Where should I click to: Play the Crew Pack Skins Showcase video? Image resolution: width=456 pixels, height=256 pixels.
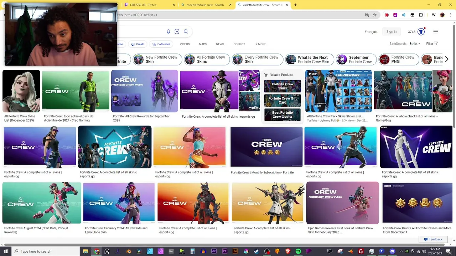click(x=339, y=91)
